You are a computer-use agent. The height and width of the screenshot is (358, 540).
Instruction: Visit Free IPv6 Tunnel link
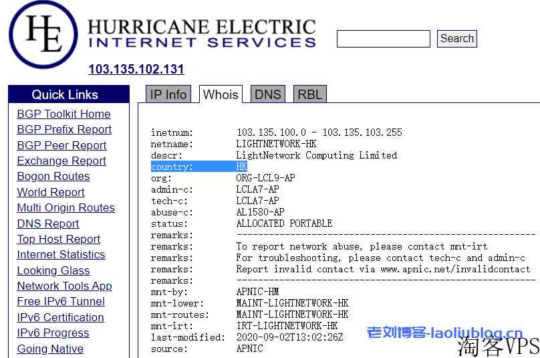click(61, 301)
